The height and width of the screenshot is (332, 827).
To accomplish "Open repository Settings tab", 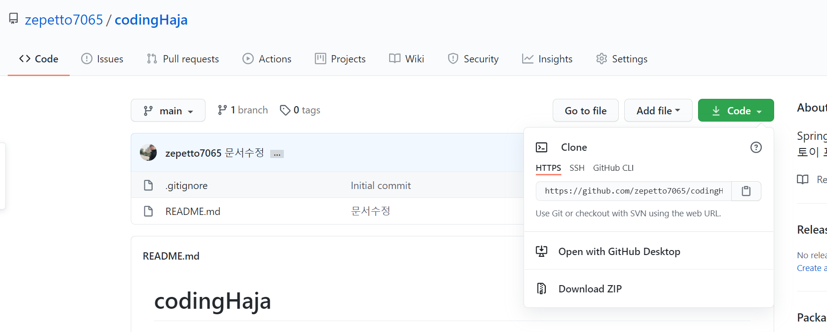I will 622,59.
